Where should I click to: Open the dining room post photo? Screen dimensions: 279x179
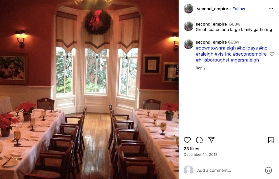(x=89, y=89)
